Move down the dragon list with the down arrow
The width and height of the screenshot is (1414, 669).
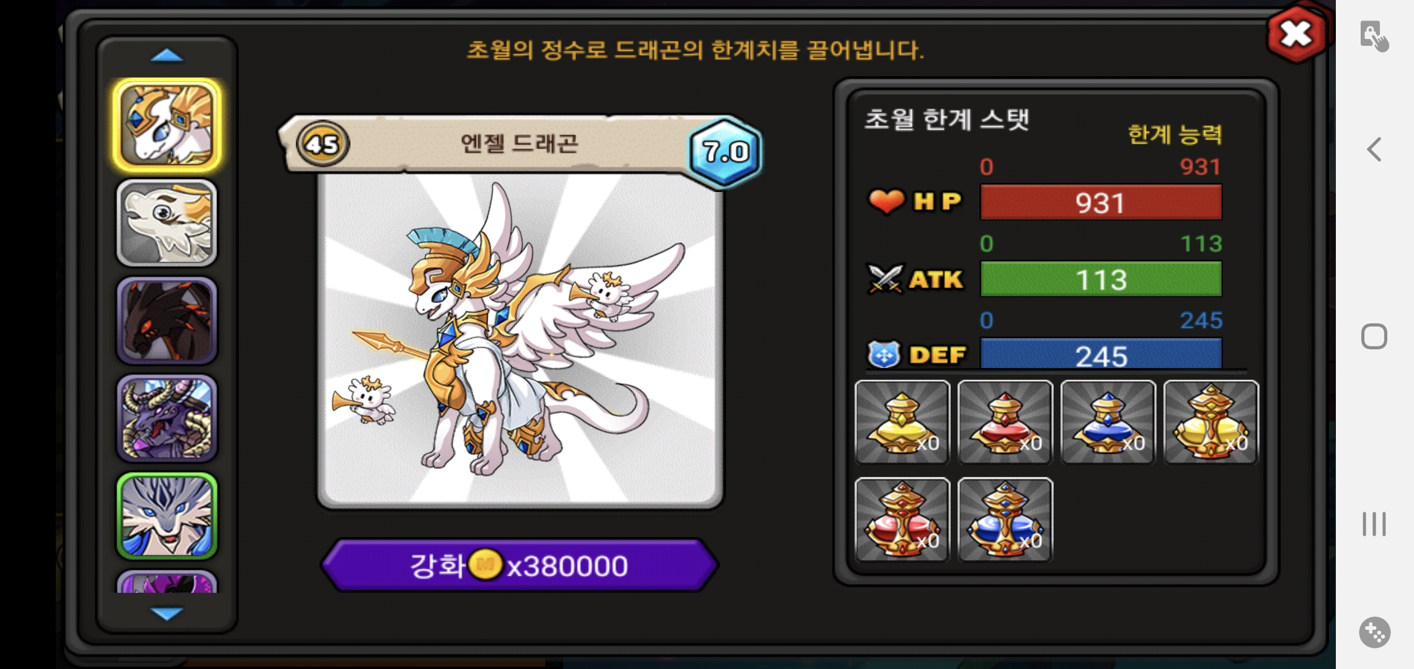tap(167, 613)
